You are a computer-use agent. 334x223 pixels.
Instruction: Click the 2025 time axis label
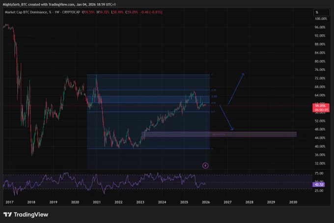point(184,202)
